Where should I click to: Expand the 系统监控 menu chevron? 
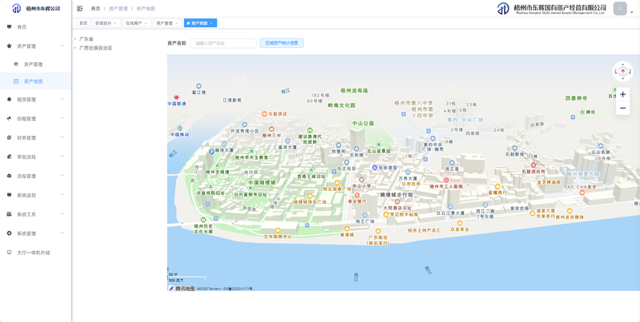[x=62, y=195]
